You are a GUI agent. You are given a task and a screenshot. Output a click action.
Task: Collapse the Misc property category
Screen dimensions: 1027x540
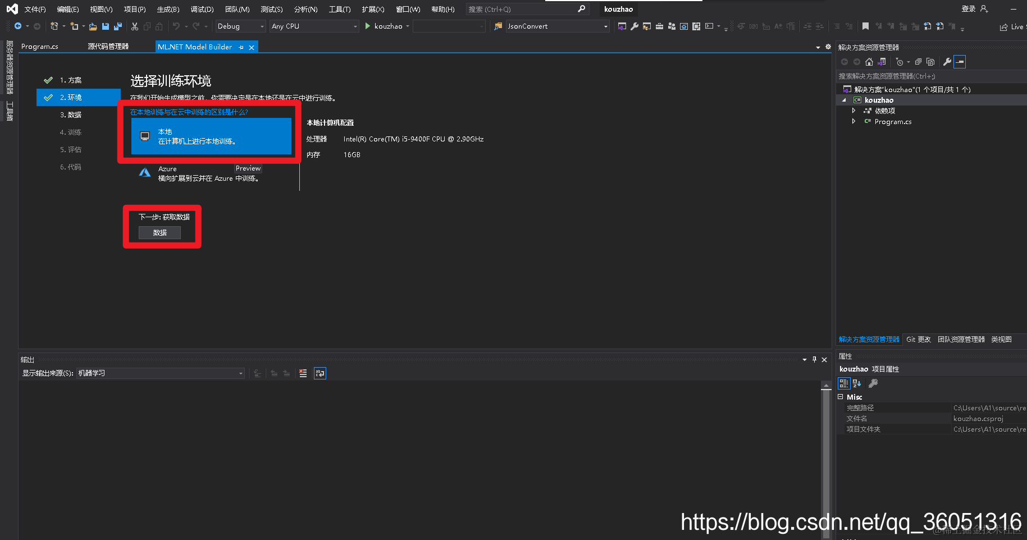point(841,397)
